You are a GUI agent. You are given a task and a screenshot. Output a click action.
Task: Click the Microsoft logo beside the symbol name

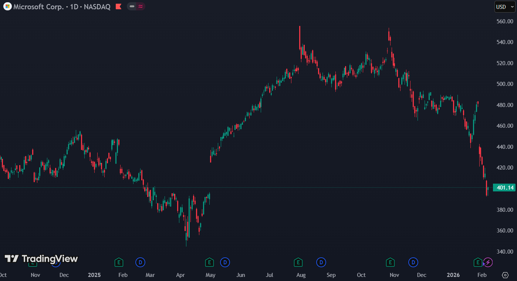[7, 6]
